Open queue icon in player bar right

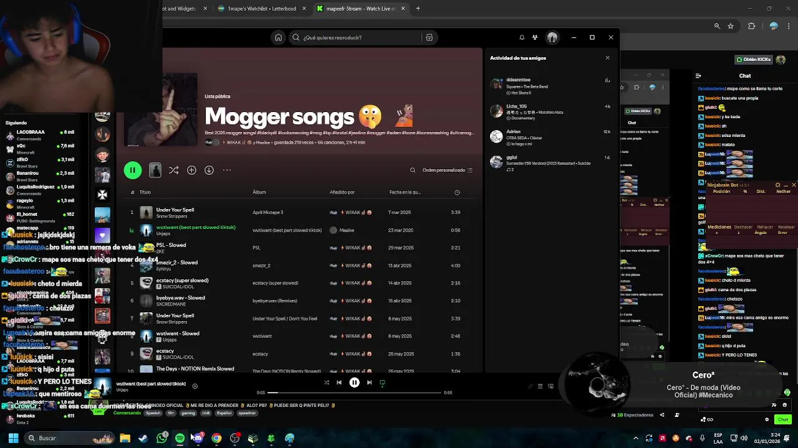(540, 386)
